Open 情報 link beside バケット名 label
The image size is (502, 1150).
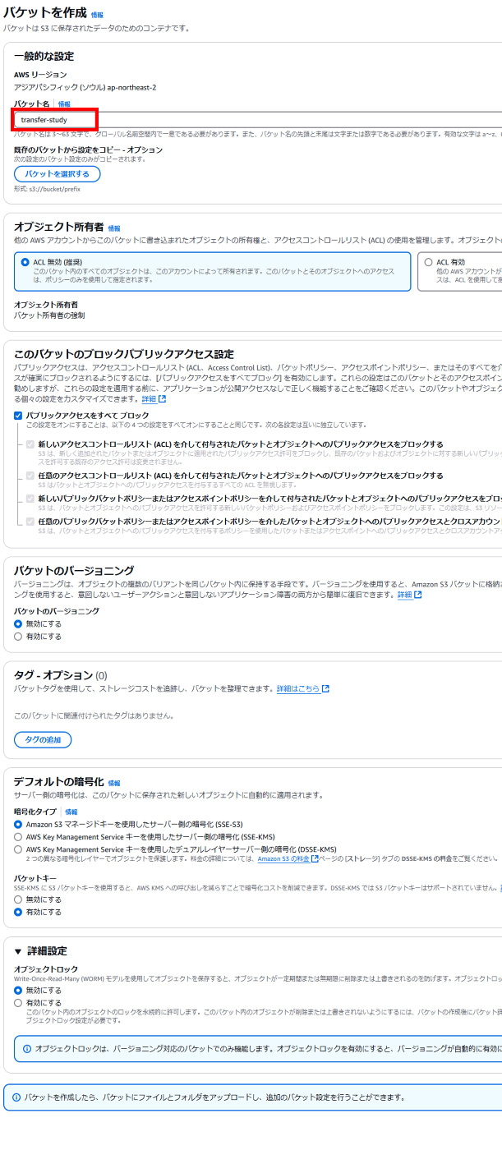pyautogui.click(x=64, y=104)
